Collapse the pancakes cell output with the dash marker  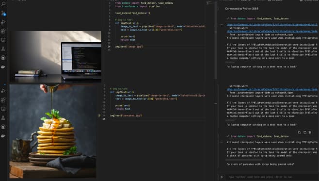(222, 142)
